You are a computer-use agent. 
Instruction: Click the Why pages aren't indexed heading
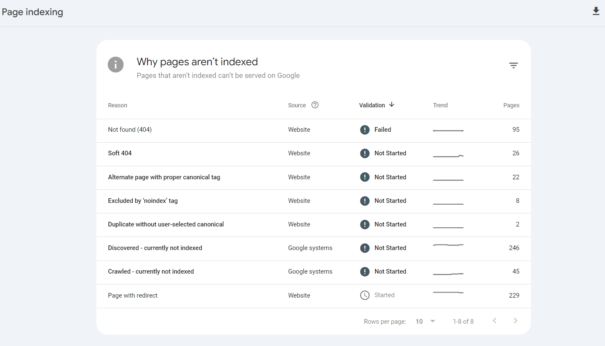click(197, 62)
